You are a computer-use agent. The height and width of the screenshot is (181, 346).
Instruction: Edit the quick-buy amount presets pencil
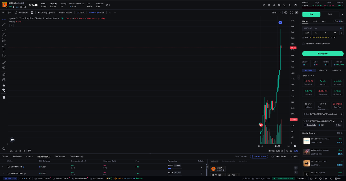pos(341,33)
